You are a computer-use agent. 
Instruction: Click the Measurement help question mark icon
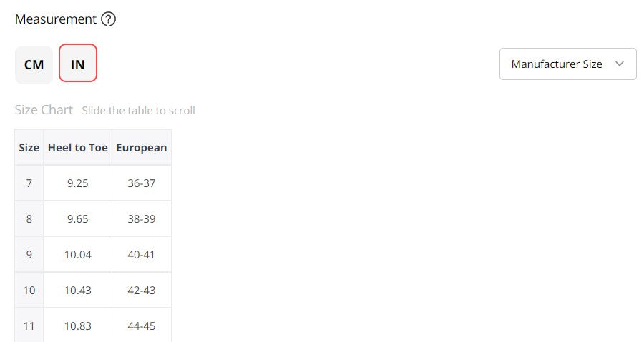point(108,19)
